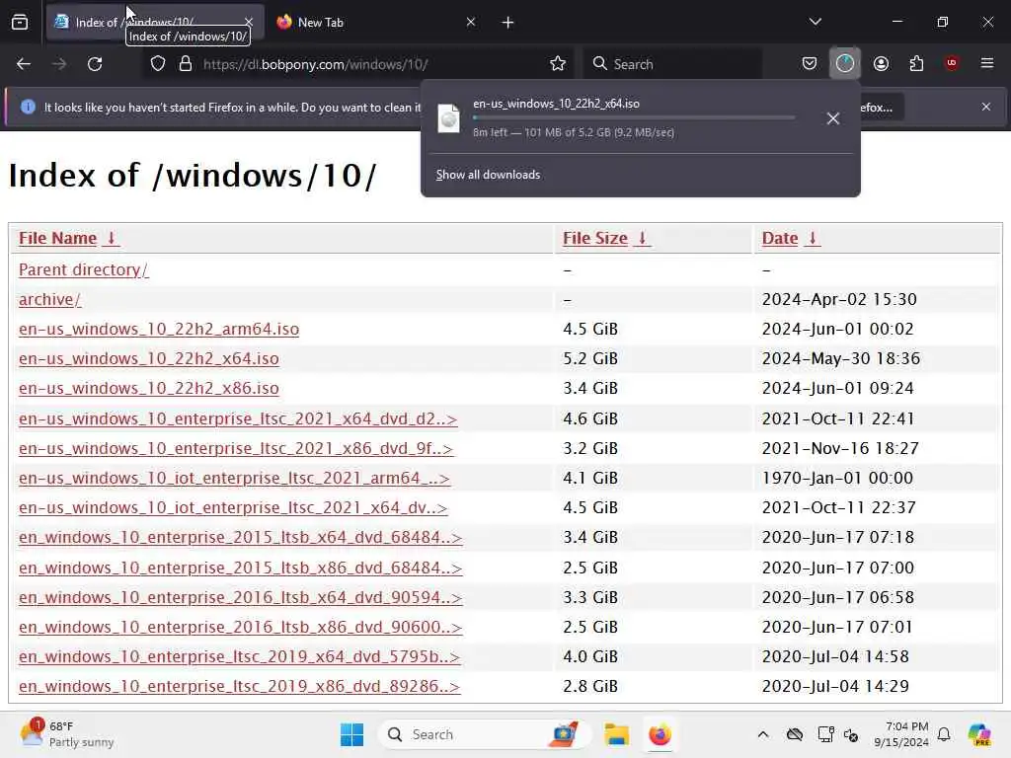
Task: Open enterprise_ltsc_2021_x86_dvd_9f link
Action: (x=236, y=448)
